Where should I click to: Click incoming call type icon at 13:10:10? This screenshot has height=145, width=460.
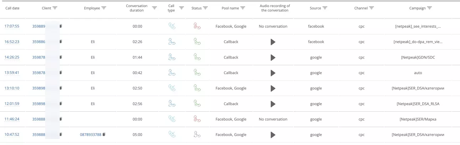pyautogui.click(x=172, y=88)
